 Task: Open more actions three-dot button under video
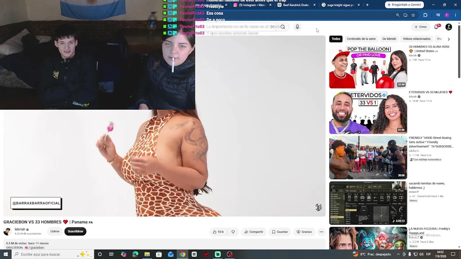tap(321, 232)
